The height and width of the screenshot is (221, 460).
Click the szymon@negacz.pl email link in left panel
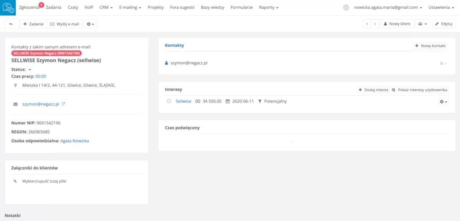(41, 104)
